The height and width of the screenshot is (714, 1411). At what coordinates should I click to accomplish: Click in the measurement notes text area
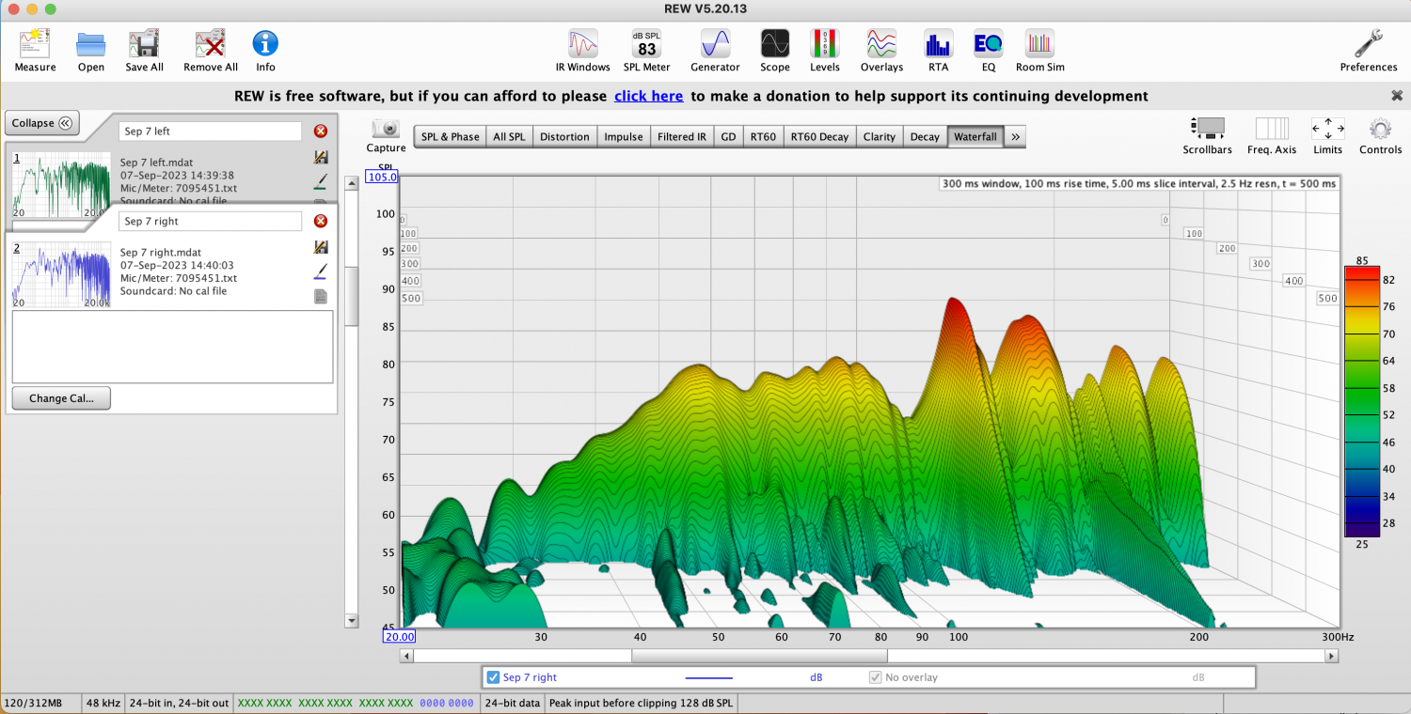pos(172,347)
